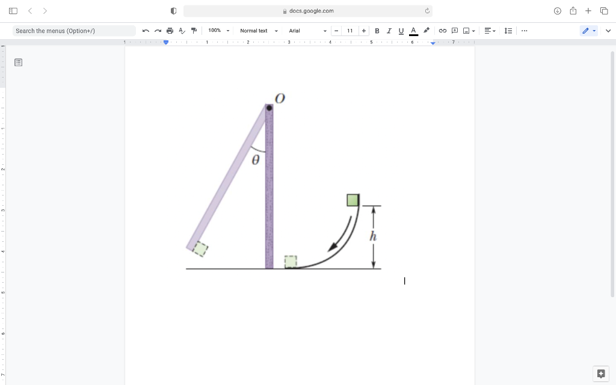Open a new tab
The width and height of the screenshot is (616, 385).
(x=588, y=11)
